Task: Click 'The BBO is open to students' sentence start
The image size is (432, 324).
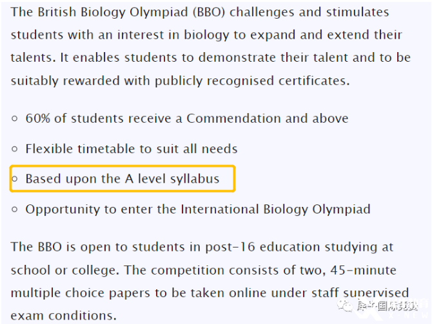Action: (x=97, y=247)
